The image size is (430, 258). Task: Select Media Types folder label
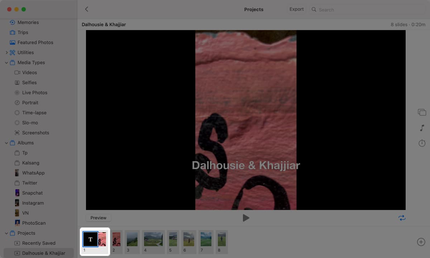pyautogui.click(x=31, y=62)
